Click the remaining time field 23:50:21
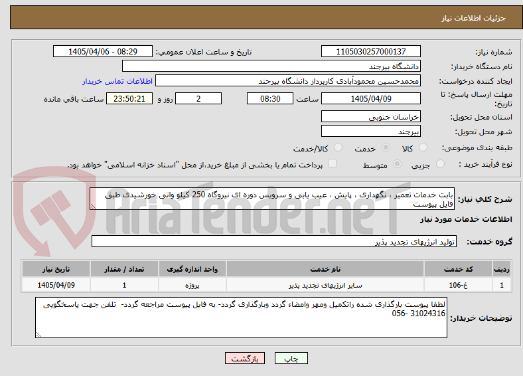The width and height of the screenshot is (523, 376). [129, 98]
